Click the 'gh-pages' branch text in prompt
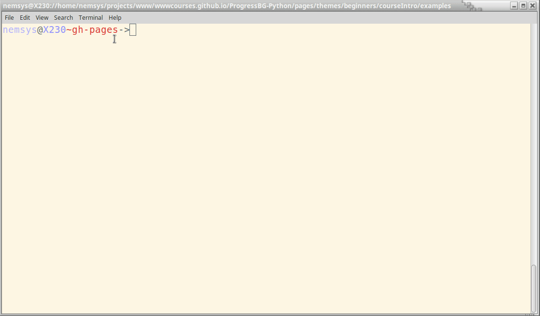540x316 pixels. tap(95, 30)
